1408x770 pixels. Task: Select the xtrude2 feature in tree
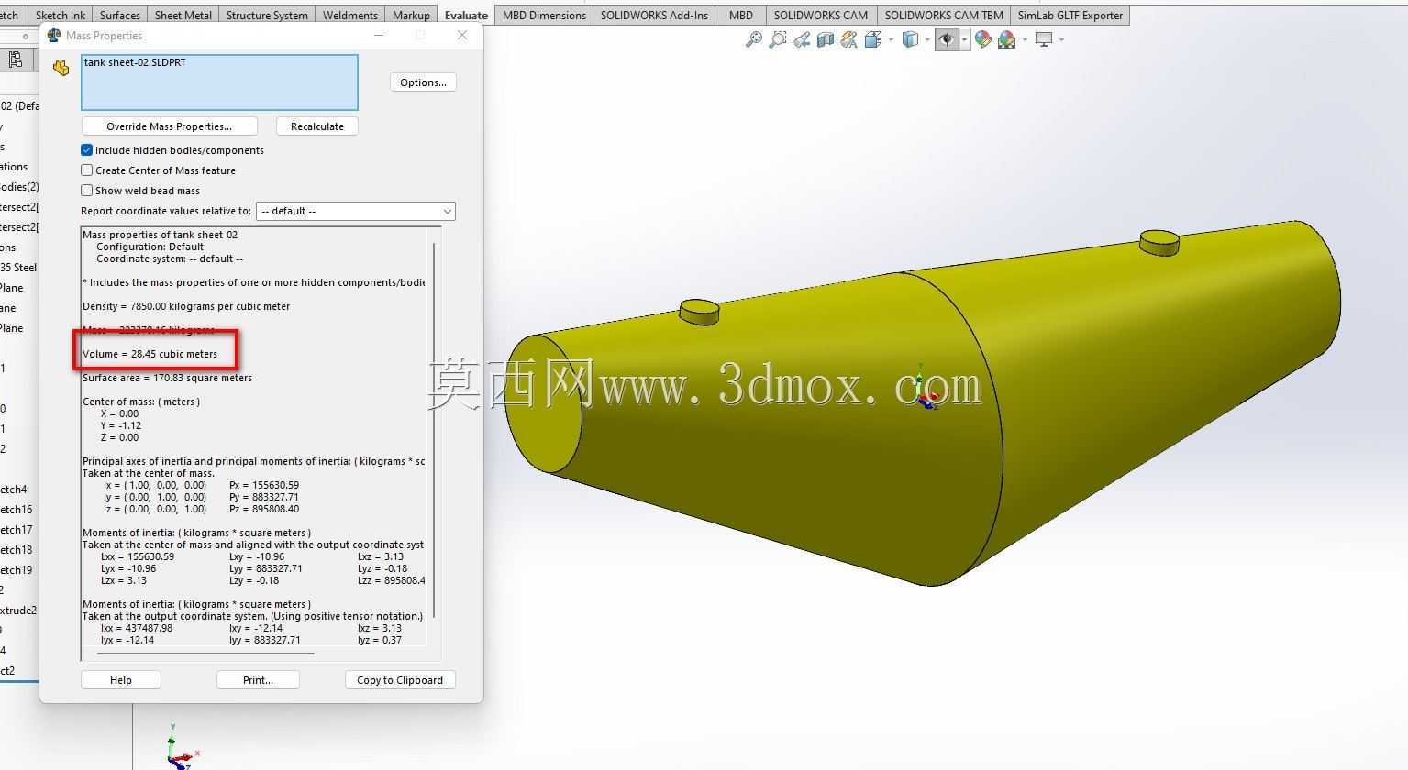point(18,610)
